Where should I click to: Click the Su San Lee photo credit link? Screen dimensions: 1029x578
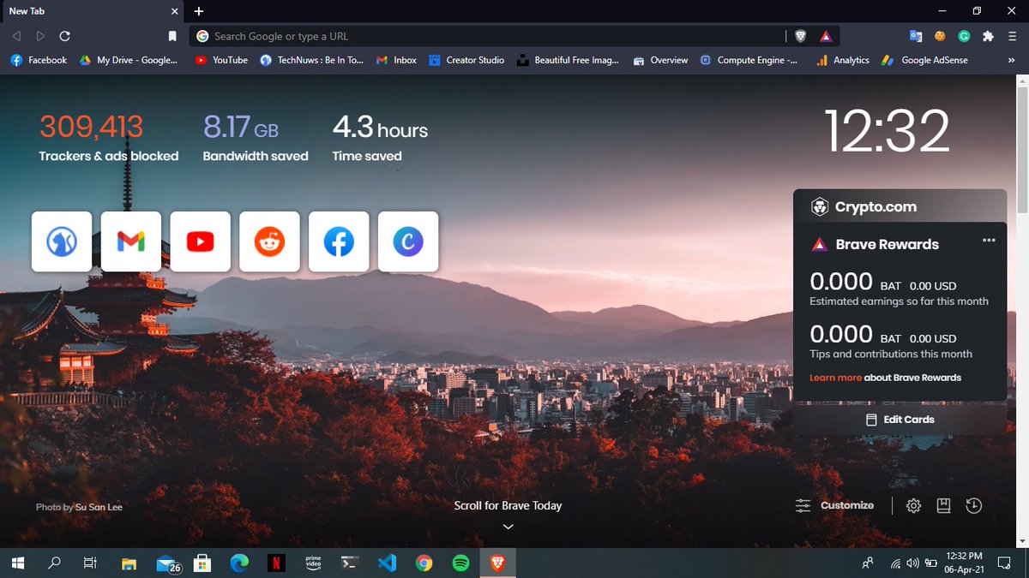point(99,507)
